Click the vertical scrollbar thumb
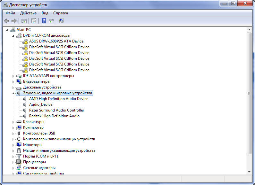 (249, 93)
